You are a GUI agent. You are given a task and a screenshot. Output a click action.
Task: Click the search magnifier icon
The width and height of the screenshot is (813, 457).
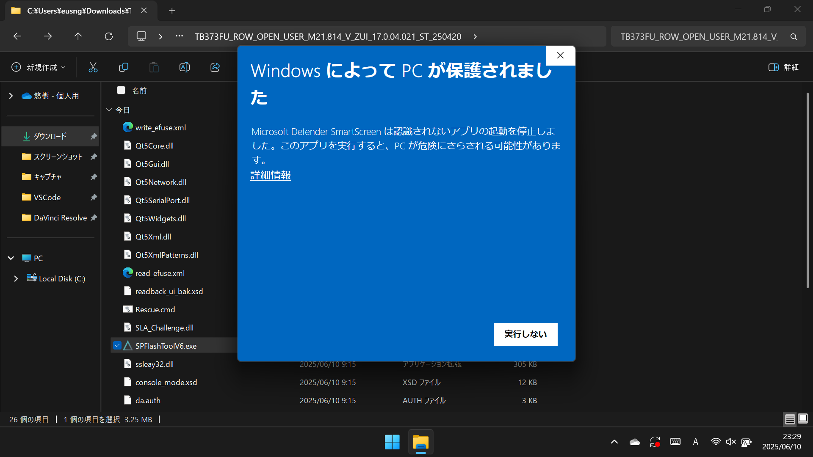point(794,37)
